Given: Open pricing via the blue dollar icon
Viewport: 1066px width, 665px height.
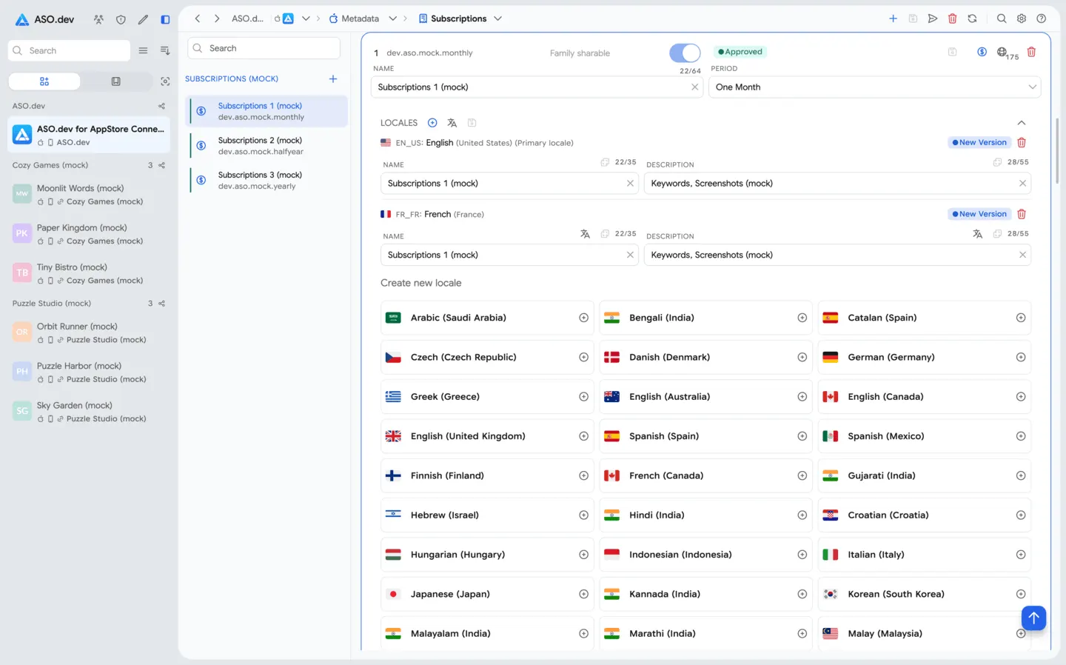Looking at the screenshot, I should click(x=982, y=52).
